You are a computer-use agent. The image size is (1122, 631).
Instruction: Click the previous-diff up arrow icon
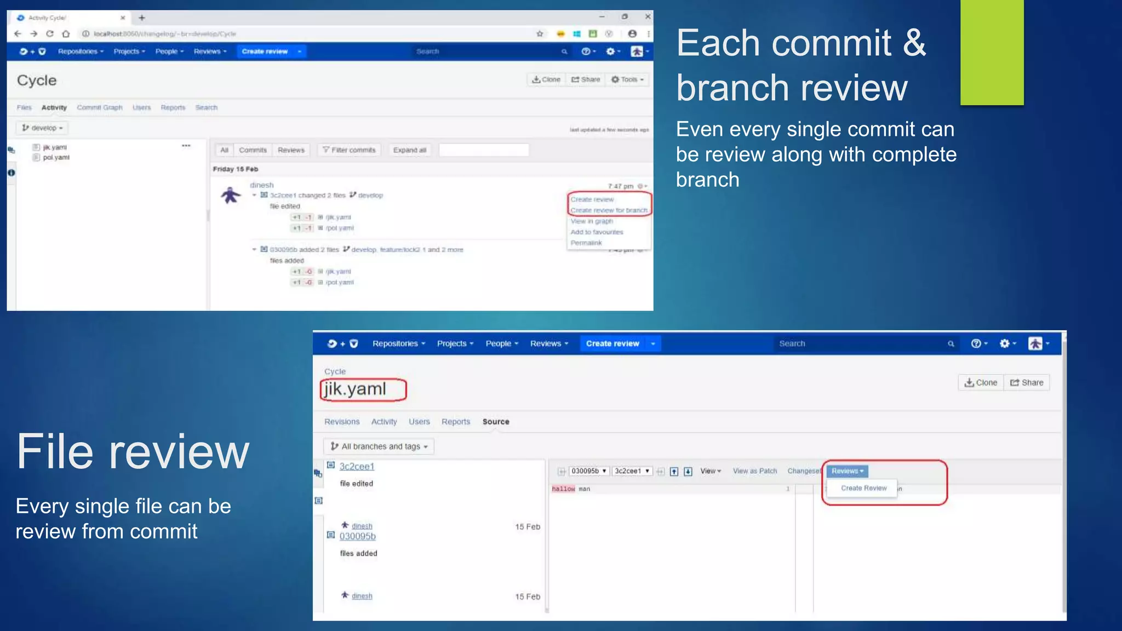pyautogui.click(x=674, y=471)
